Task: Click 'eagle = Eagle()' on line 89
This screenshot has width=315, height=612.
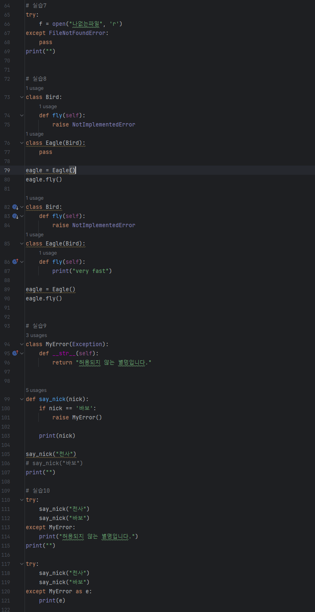Action: click(x=51, y=289)
